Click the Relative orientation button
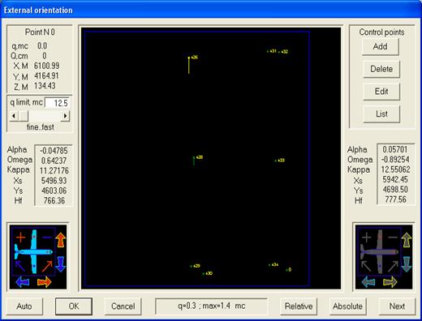The width and height of the screenshot is (422, 321). pyautogui.click(x=299, y=306)
